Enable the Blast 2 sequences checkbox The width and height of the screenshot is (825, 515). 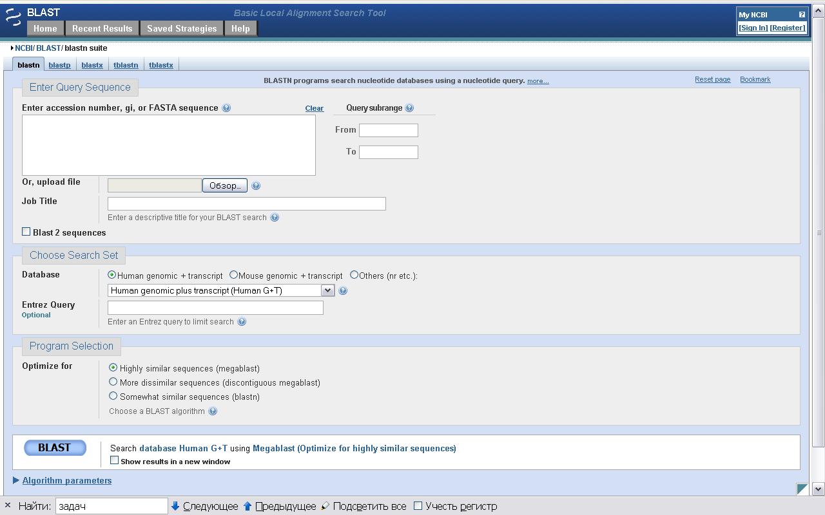coord(26,232)
